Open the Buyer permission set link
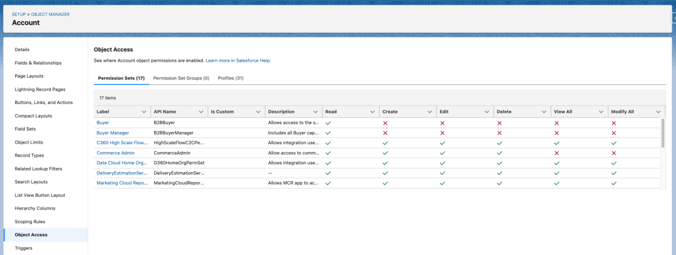The height and width of the screenshot is (255, 676). pos(102,122)
